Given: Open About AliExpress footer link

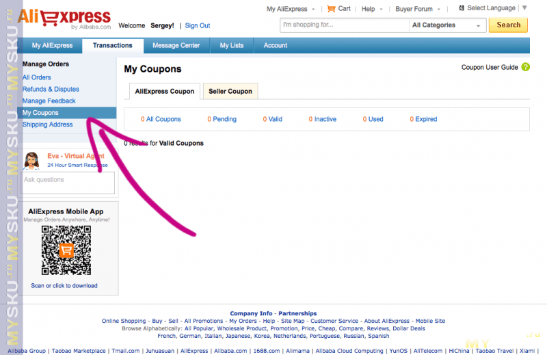Looking at the screenshot, I should coord(387,321).
